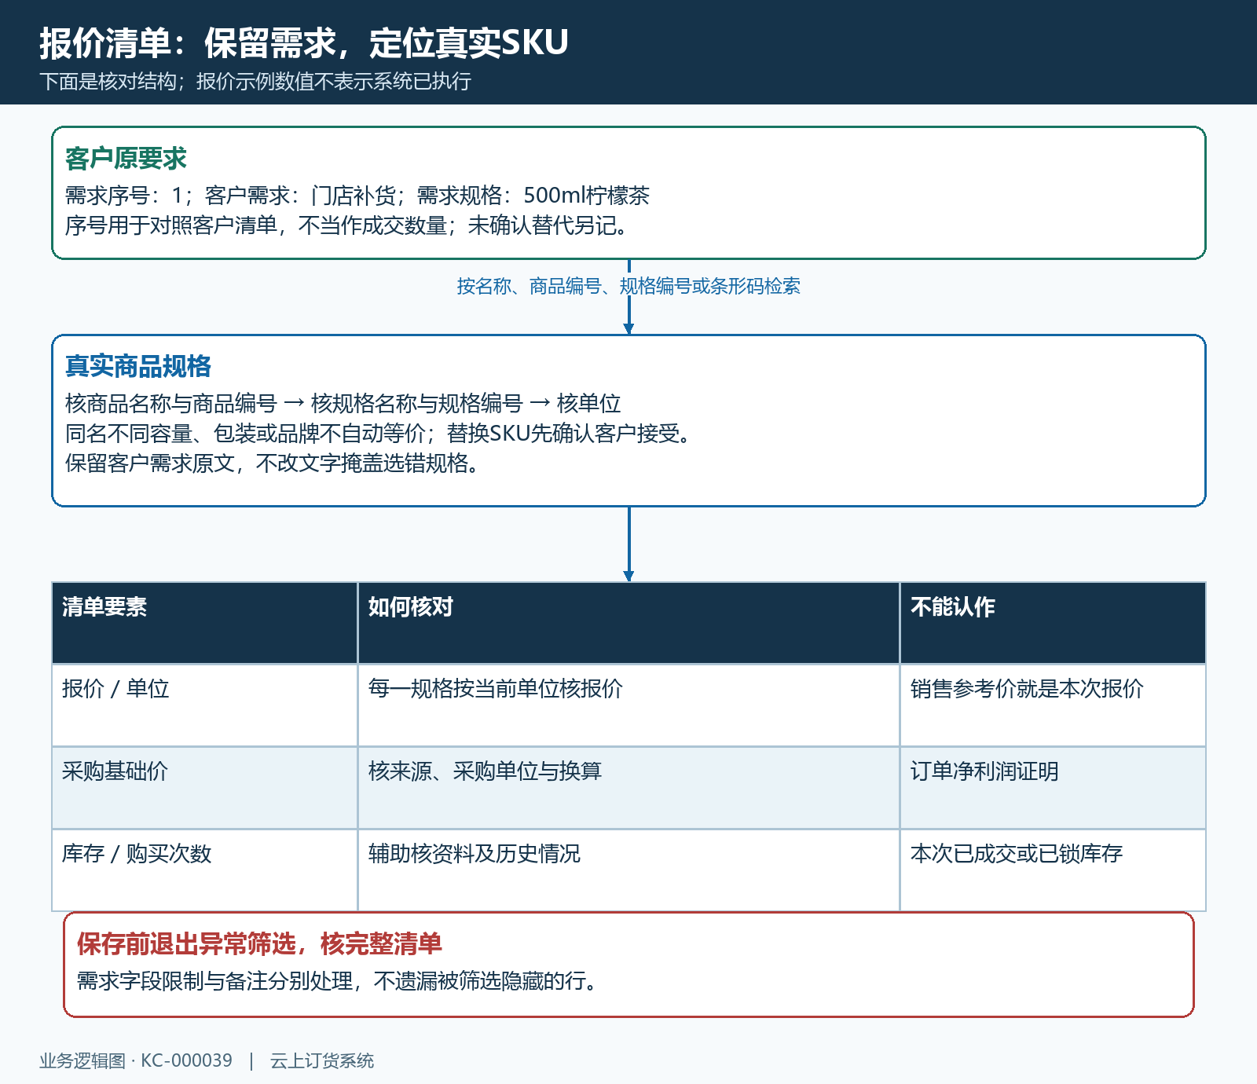Select the 报价 / 单位 cell
This screenshot has width=1257, height=1084.
pyautogui.click(x=205, y=705)
